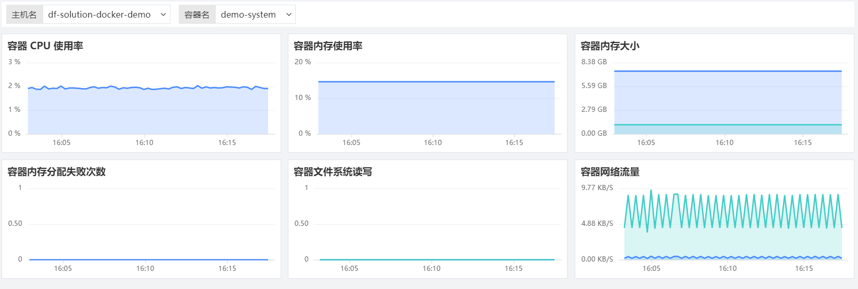
Task: Click the teal line in the memory size chart
Action: pyautogui.click(x=728, y=125)
